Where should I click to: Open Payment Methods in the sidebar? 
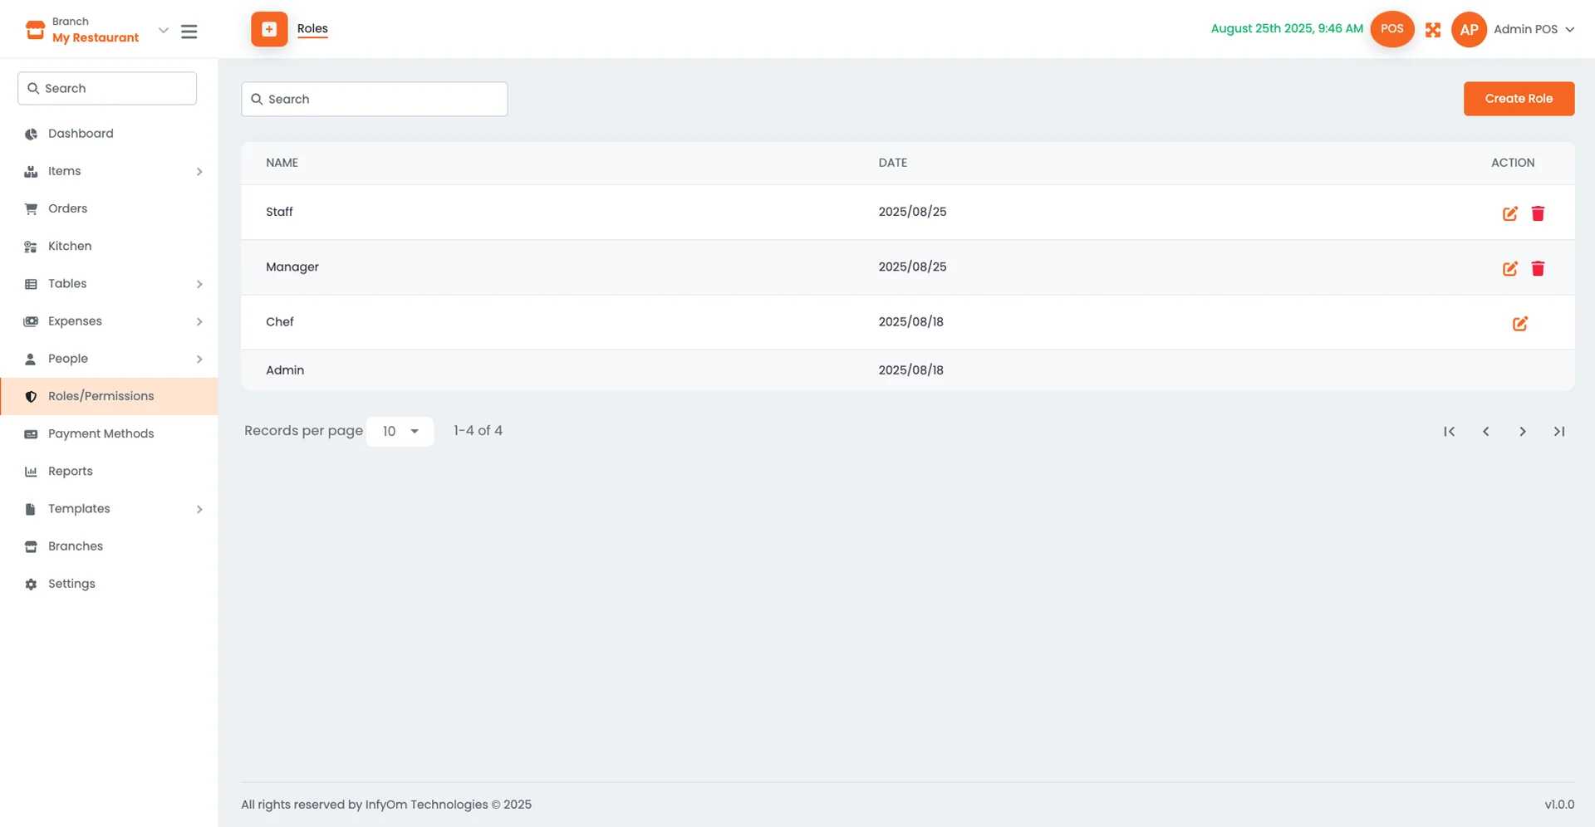click(x=101, y=434)
